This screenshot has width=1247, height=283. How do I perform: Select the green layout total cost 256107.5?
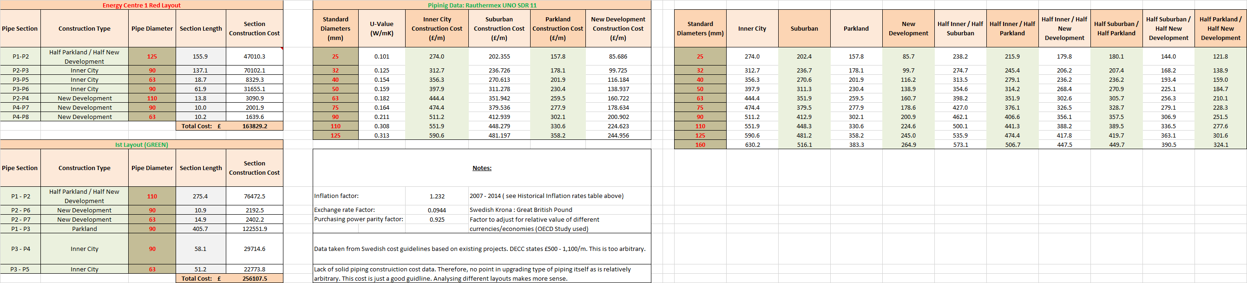coord(254,279)
